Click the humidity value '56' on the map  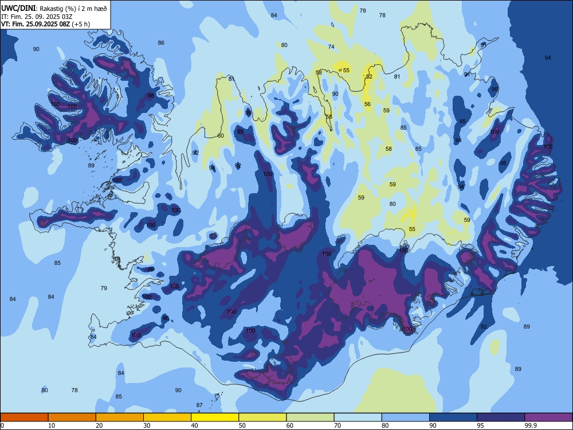[367, 104]
